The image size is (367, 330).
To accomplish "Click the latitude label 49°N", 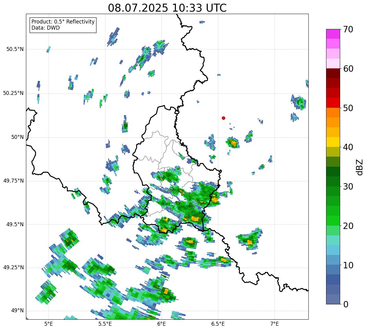I will pyautogui.click(x=17, y=311).
